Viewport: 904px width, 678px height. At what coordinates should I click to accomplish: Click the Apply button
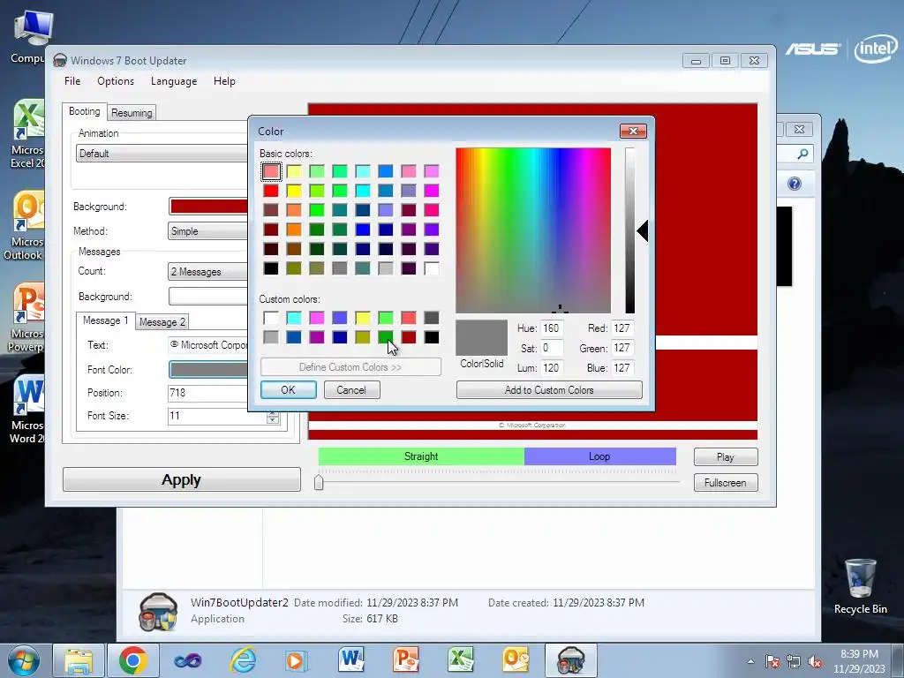click(x=182, y=479)
